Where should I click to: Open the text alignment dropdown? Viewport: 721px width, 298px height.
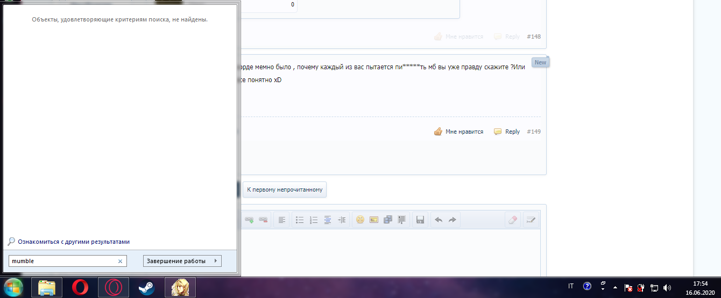(x=281, y=220)
